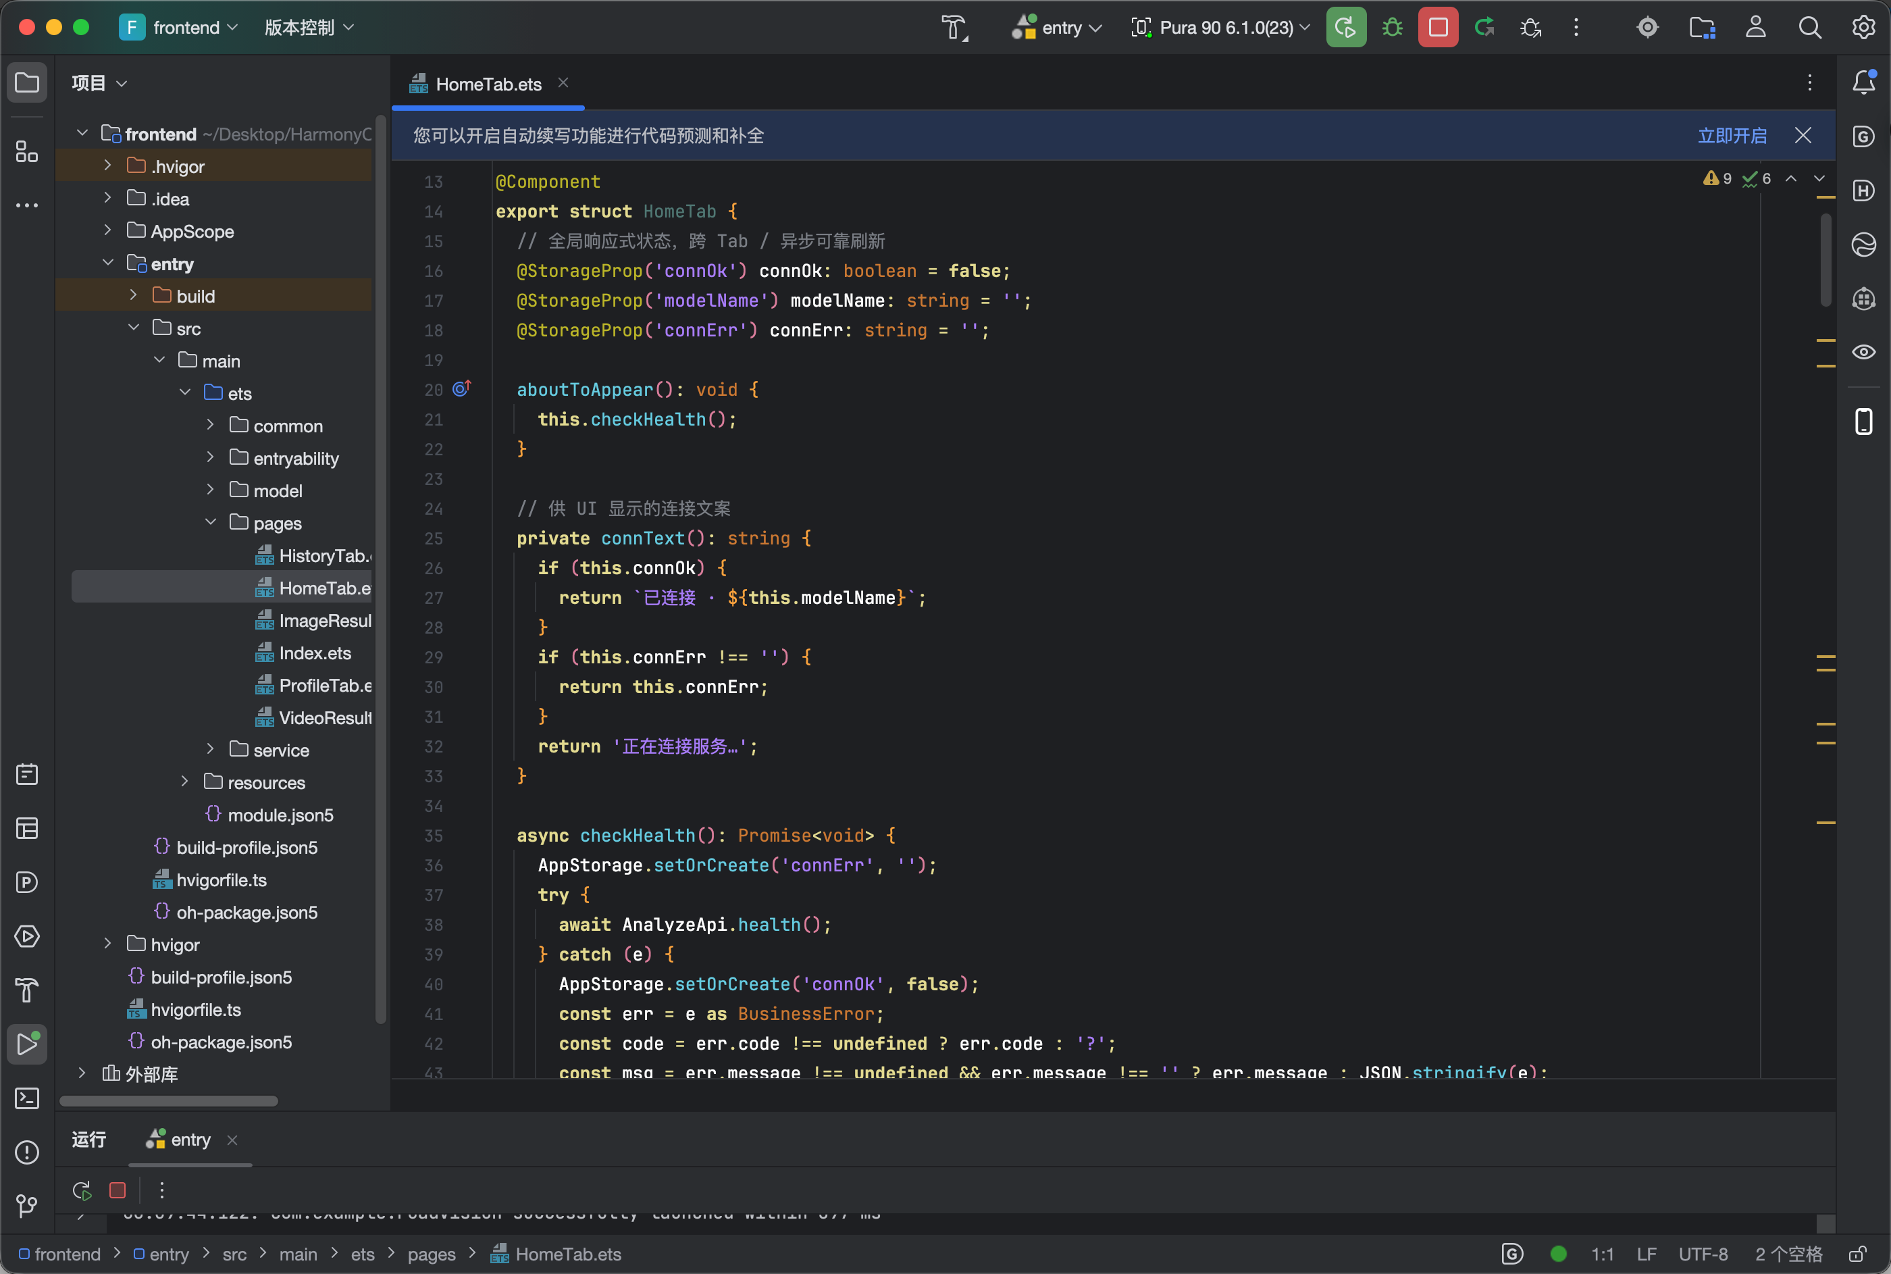Click the green Run entry button
This screenshot has height=1274, width=1891.
click(x=1346, y=28)
